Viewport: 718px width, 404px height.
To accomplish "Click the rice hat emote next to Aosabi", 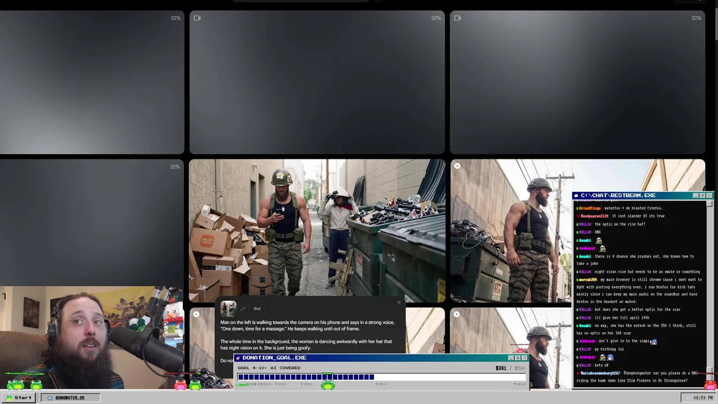I will point(599,241).
